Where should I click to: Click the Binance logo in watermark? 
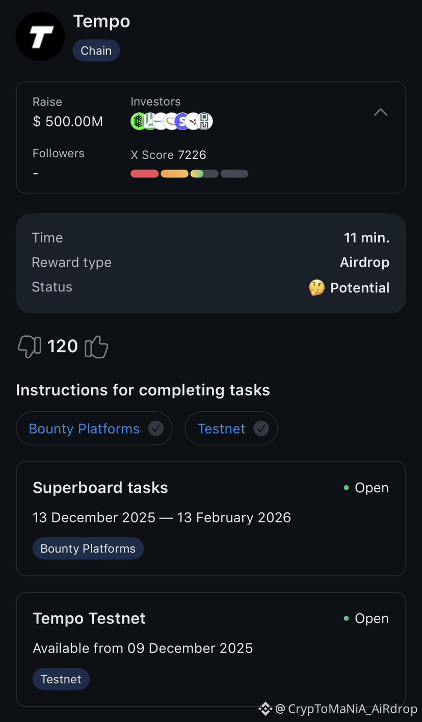pyautogui.click(x=265, y=708)
